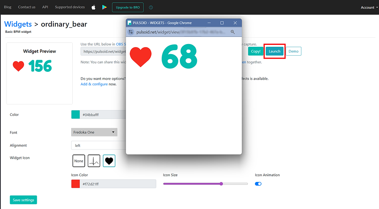Open the Contact us page
The height and width of the screenshot is (209, 379).
click(x=27, y=7)
